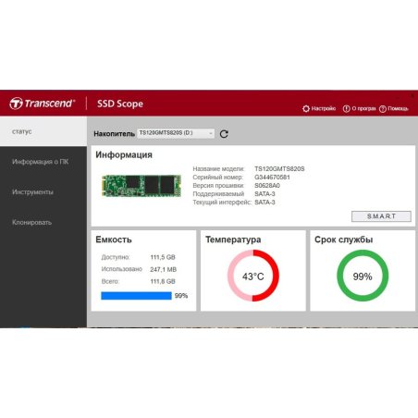Image resolution: width=418 pixels, height=418 pixels.
Task: Click the Transcend logo
Action: [43, 104]
